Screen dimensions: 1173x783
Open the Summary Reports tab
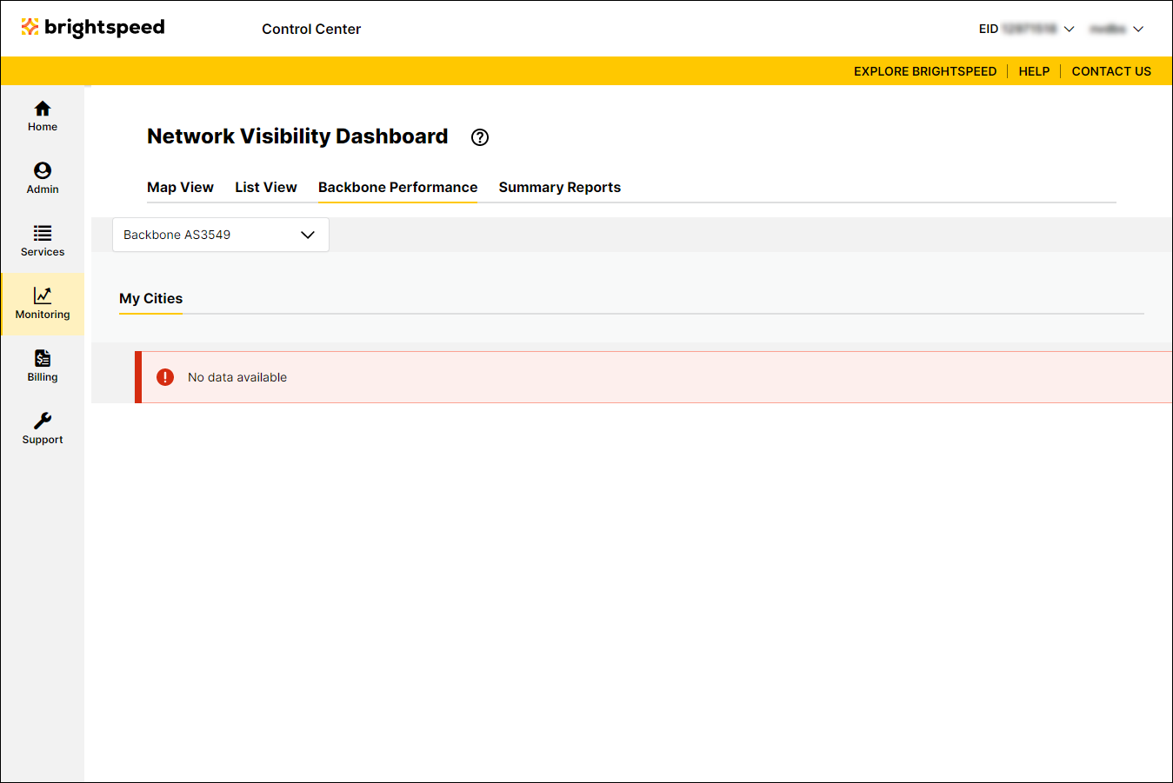coord(560,188)
